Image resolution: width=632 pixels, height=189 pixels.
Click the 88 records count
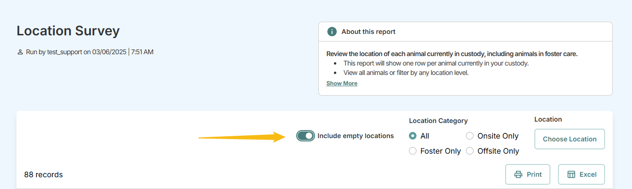pos(43,174)
